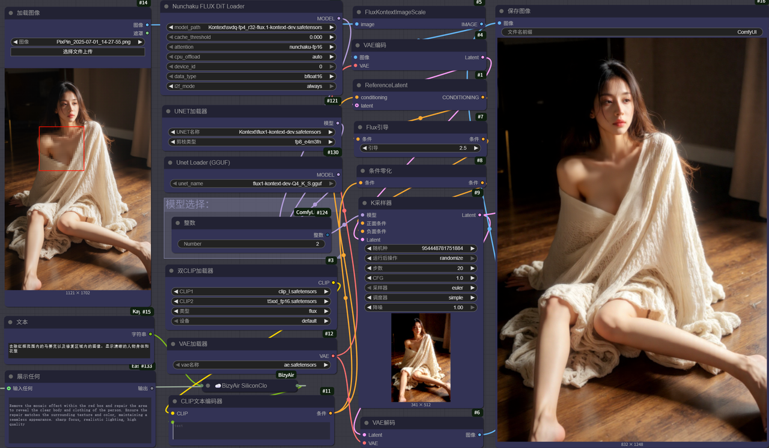Click left arrow to decrease 引导 value
This screenshot has height=448, width=769.
365,148
